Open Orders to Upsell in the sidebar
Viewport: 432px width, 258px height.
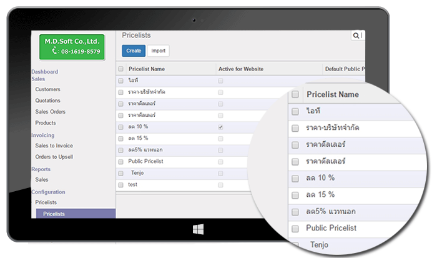click(54, 157)
